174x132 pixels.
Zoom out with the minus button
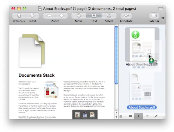(49, 16)
